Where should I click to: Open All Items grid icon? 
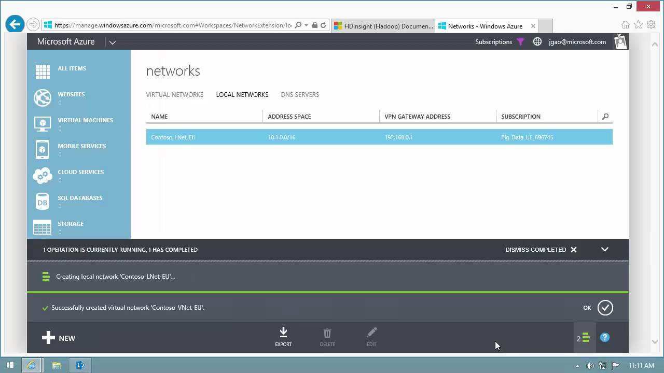pos(43,71)
